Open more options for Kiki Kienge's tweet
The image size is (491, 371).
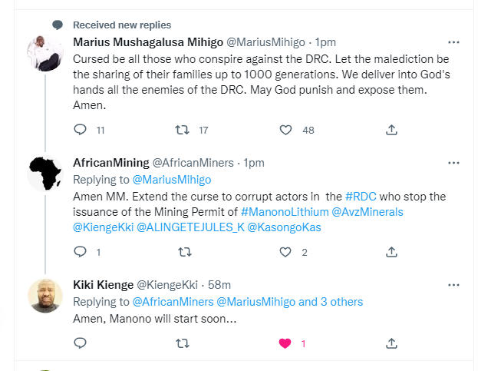pyautogui.click(x=453, y=285)
